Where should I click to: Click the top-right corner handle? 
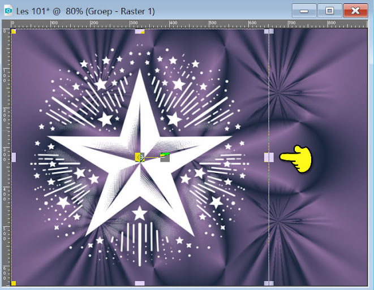coord(269,32)
